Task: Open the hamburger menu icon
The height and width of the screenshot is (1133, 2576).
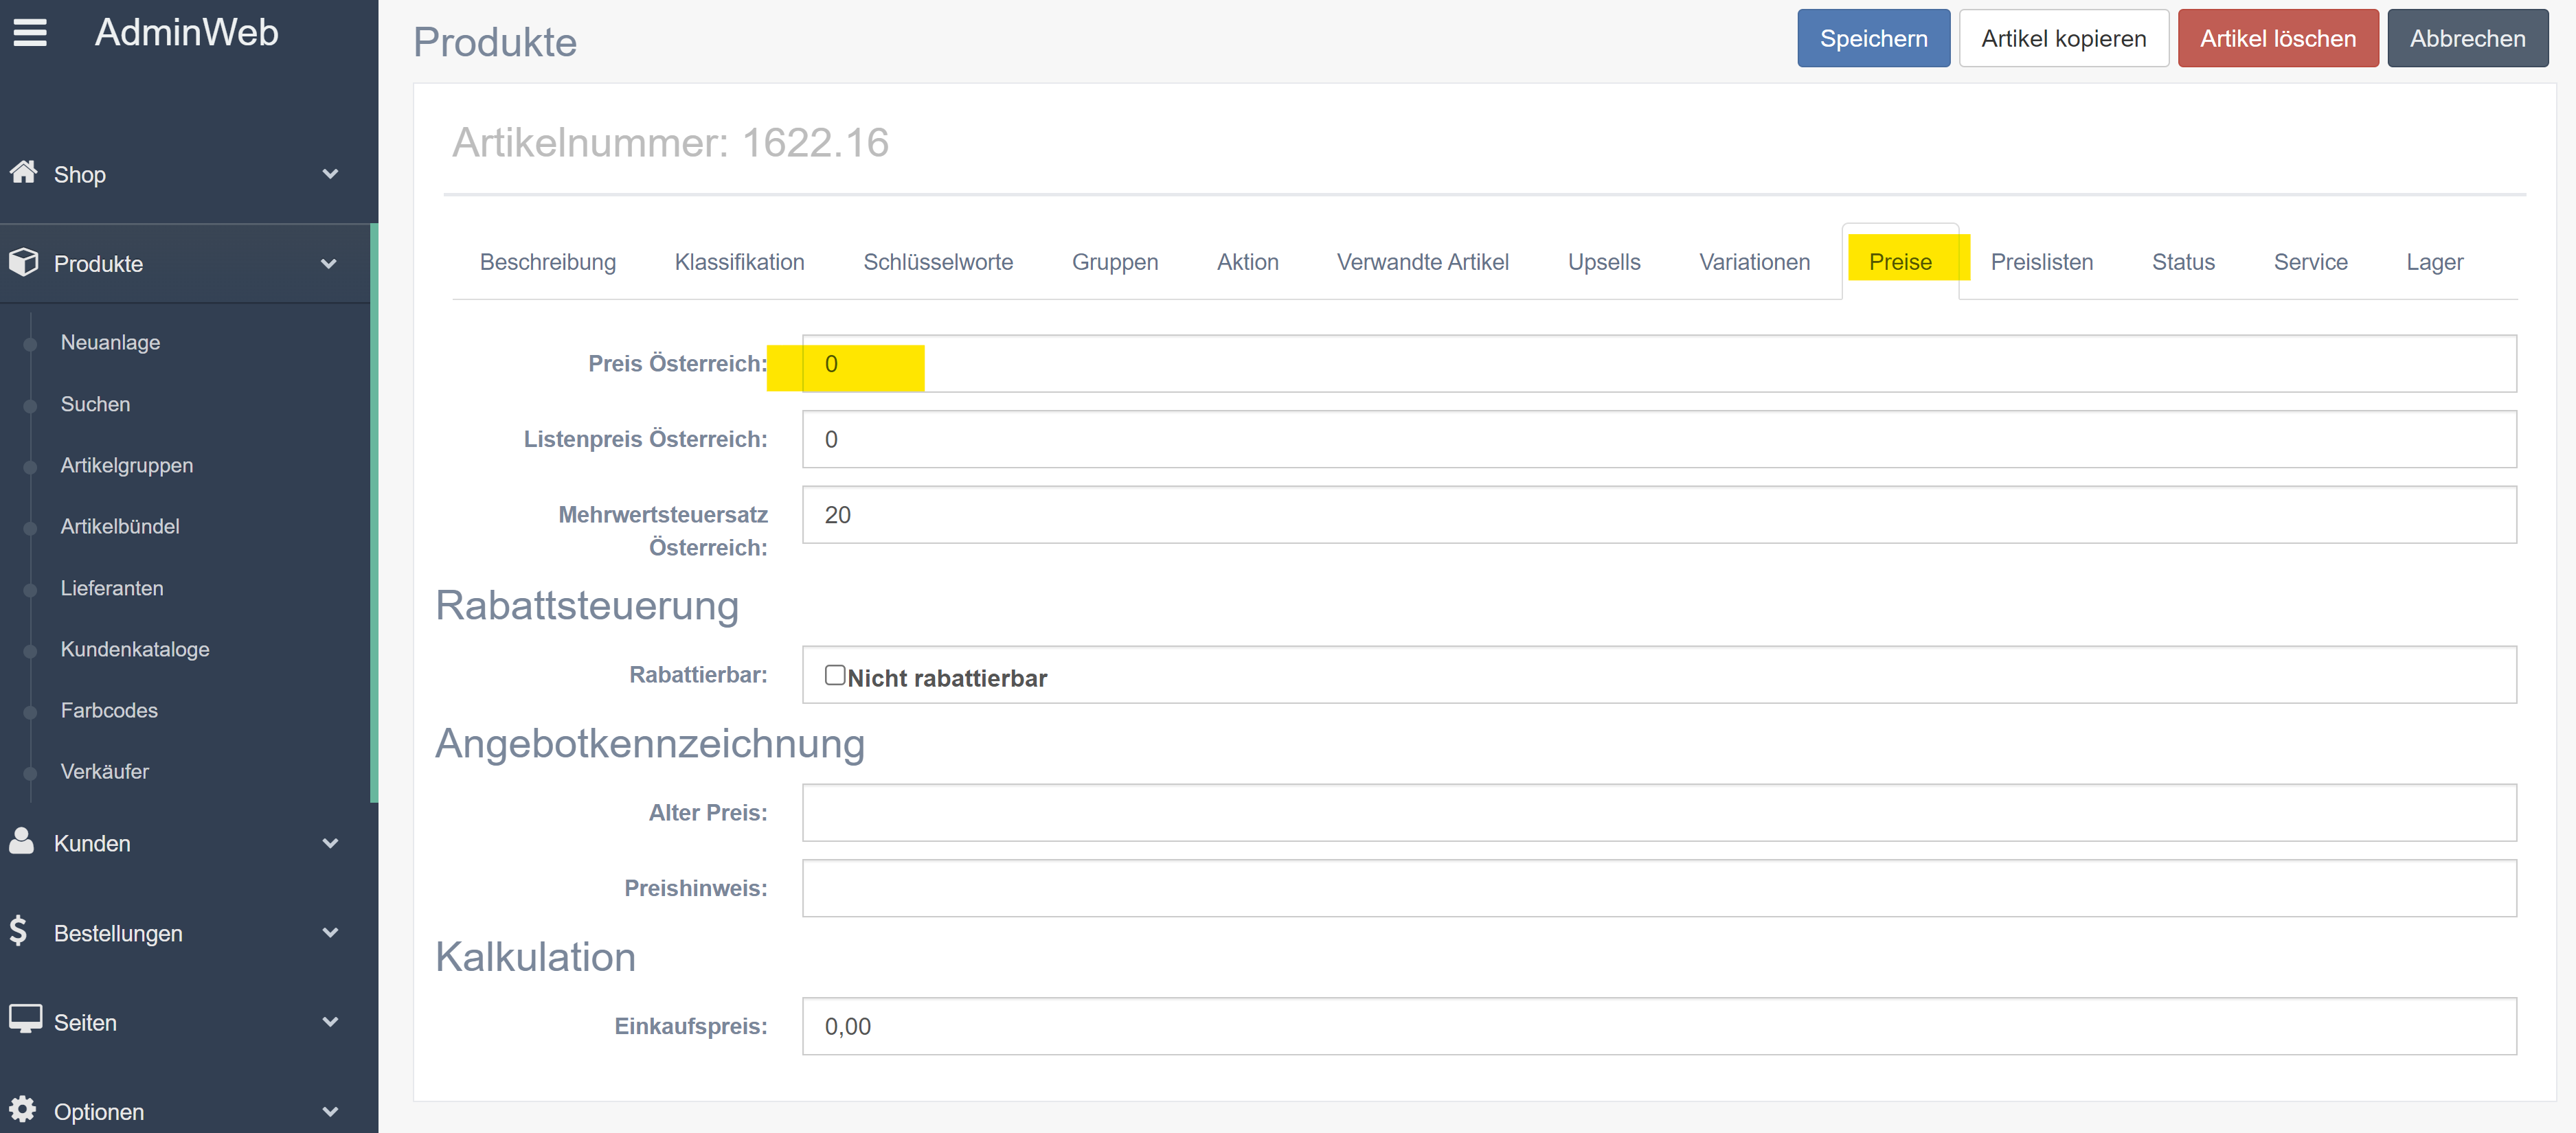Action: [x=30, y=33]
